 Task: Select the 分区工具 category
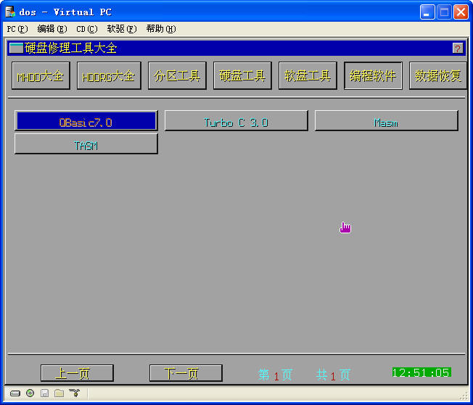click(x=177, y=75)
